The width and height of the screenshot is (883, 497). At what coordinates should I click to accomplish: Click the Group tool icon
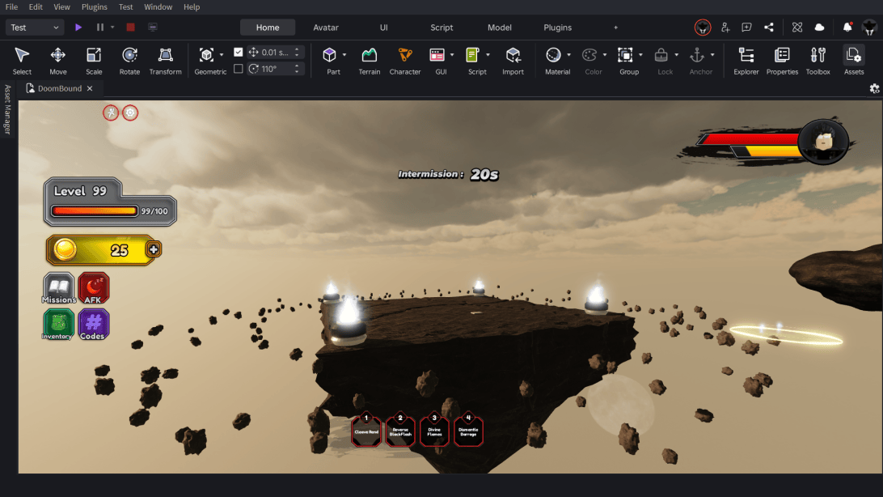pos(625,55)
